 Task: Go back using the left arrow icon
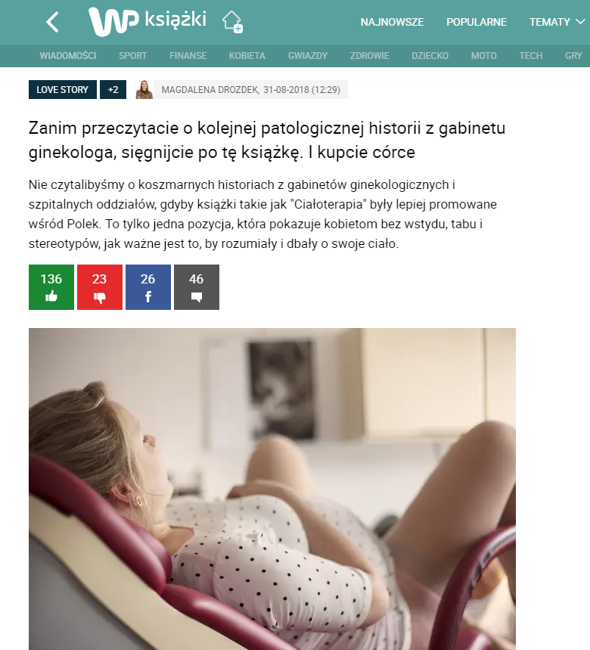[52, 22]
